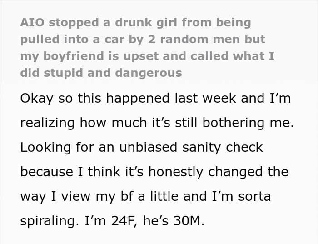Click "still bothering me" in the paragraph
Viewport: 318px width, 244px height.
(234, 123)
